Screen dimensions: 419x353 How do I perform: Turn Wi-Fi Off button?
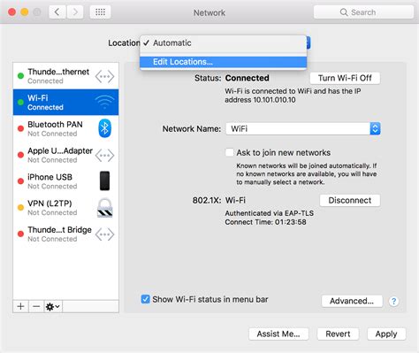tap(345, 78)
